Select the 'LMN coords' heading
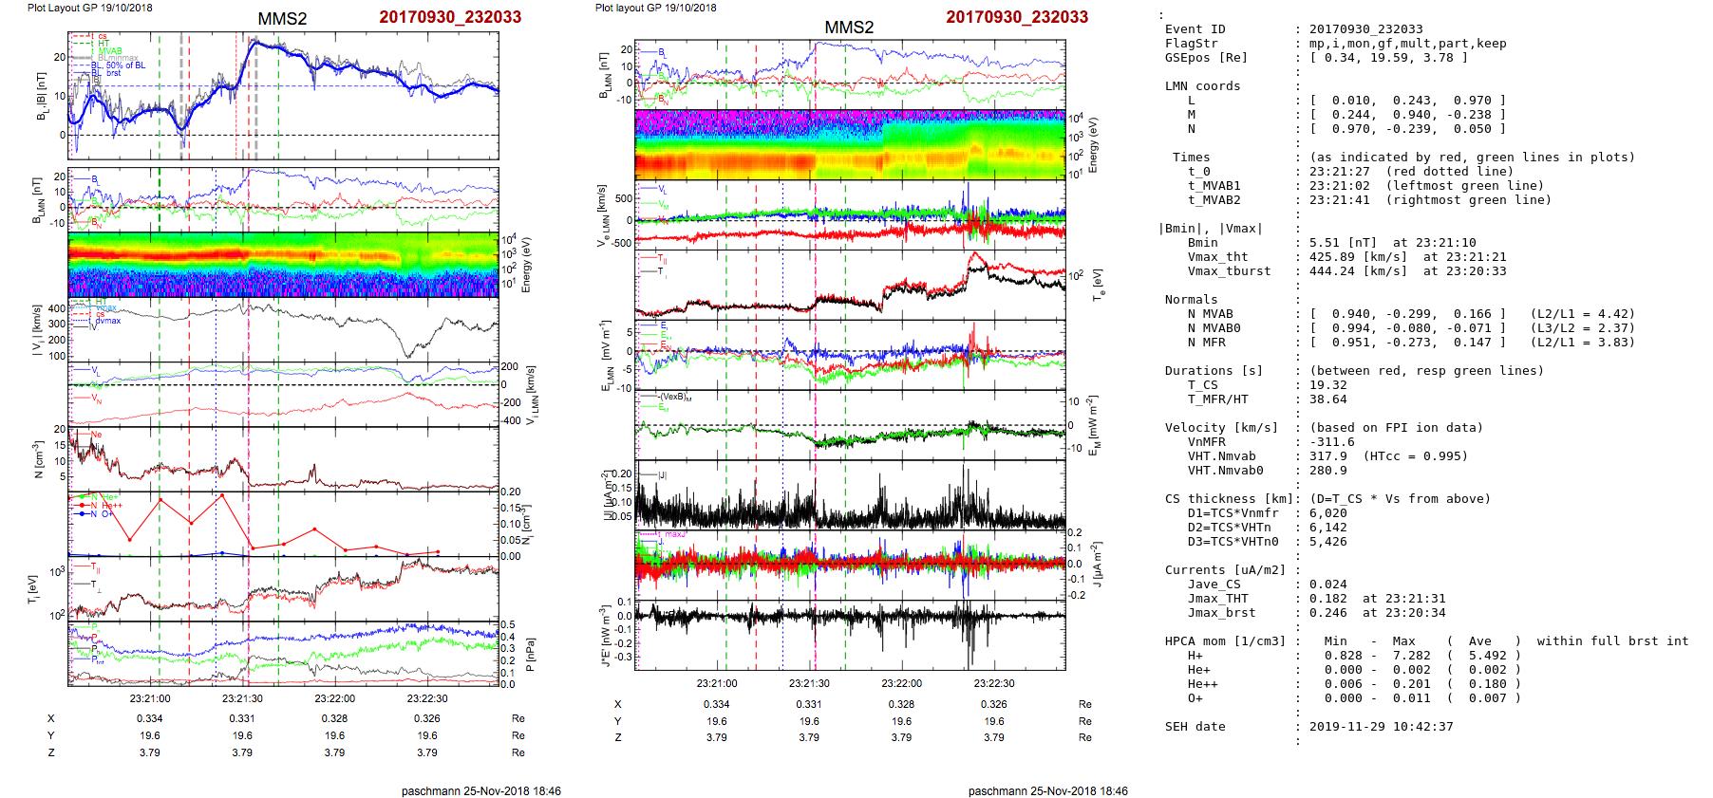Viewport: 1713px width, 798px height. click(x=1202, y=86)
